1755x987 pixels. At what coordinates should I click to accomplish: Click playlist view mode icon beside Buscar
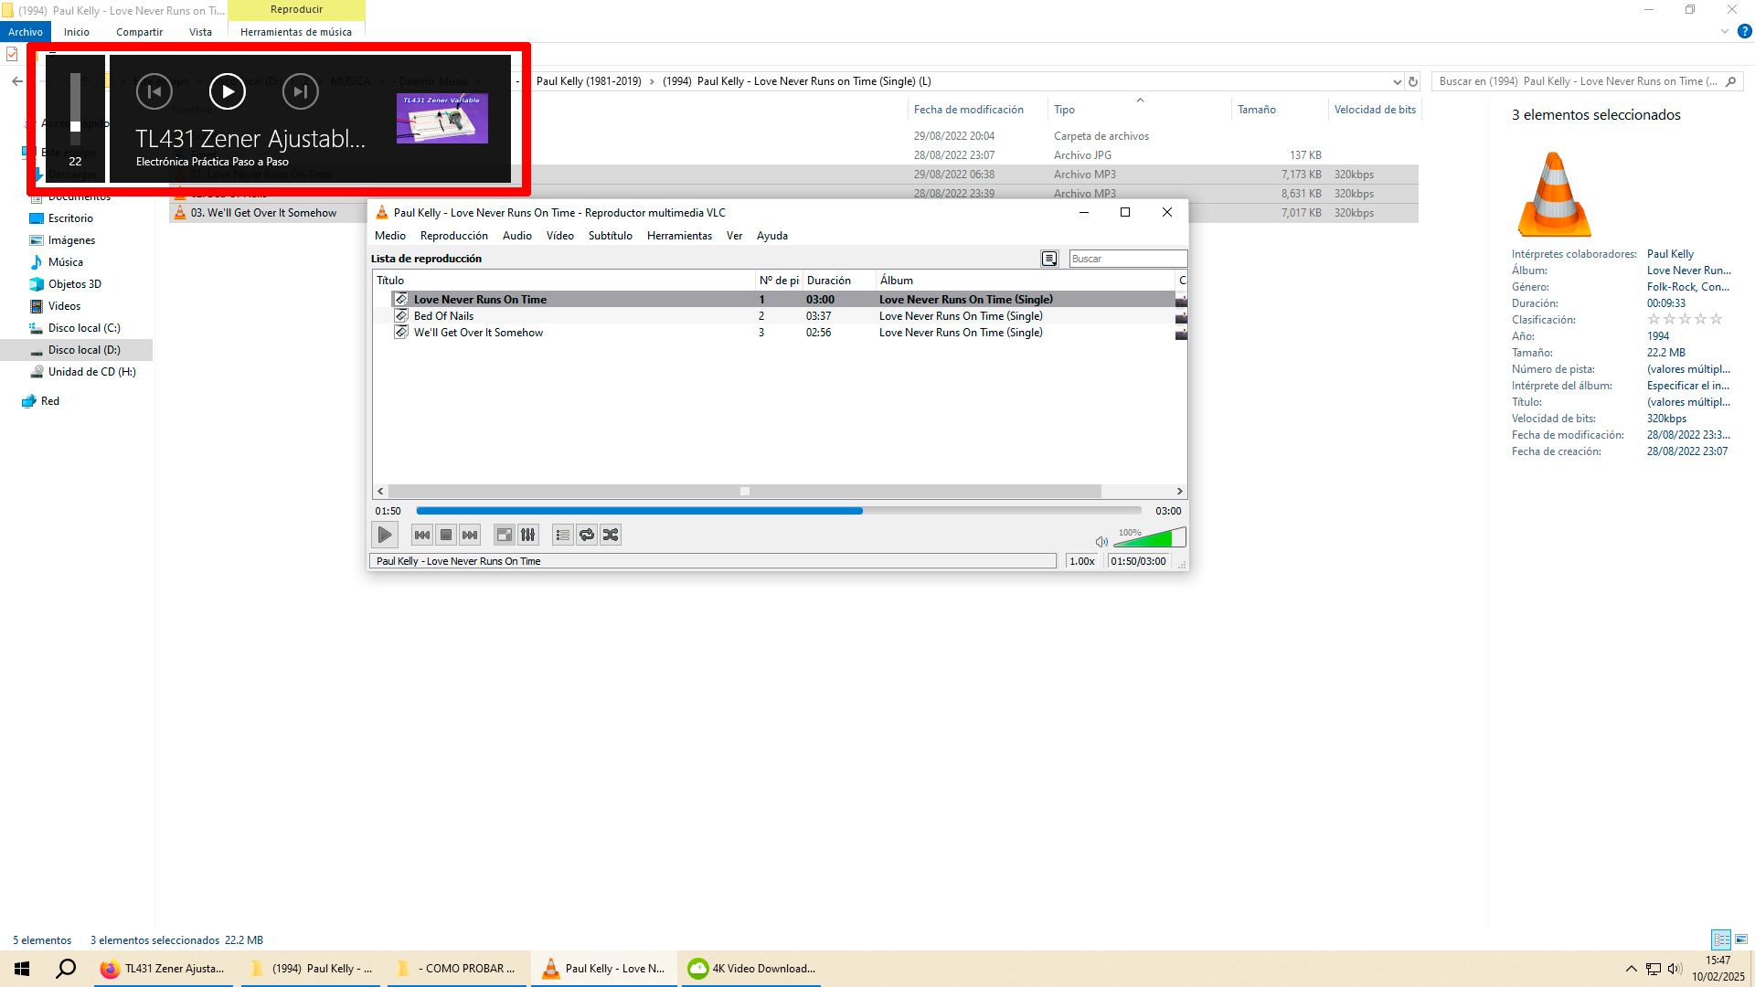[x=1049, y=259]
